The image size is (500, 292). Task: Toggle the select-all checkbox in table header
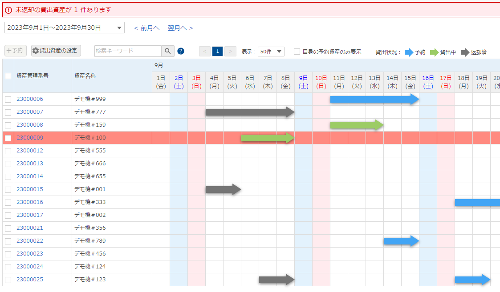[8, 76]
